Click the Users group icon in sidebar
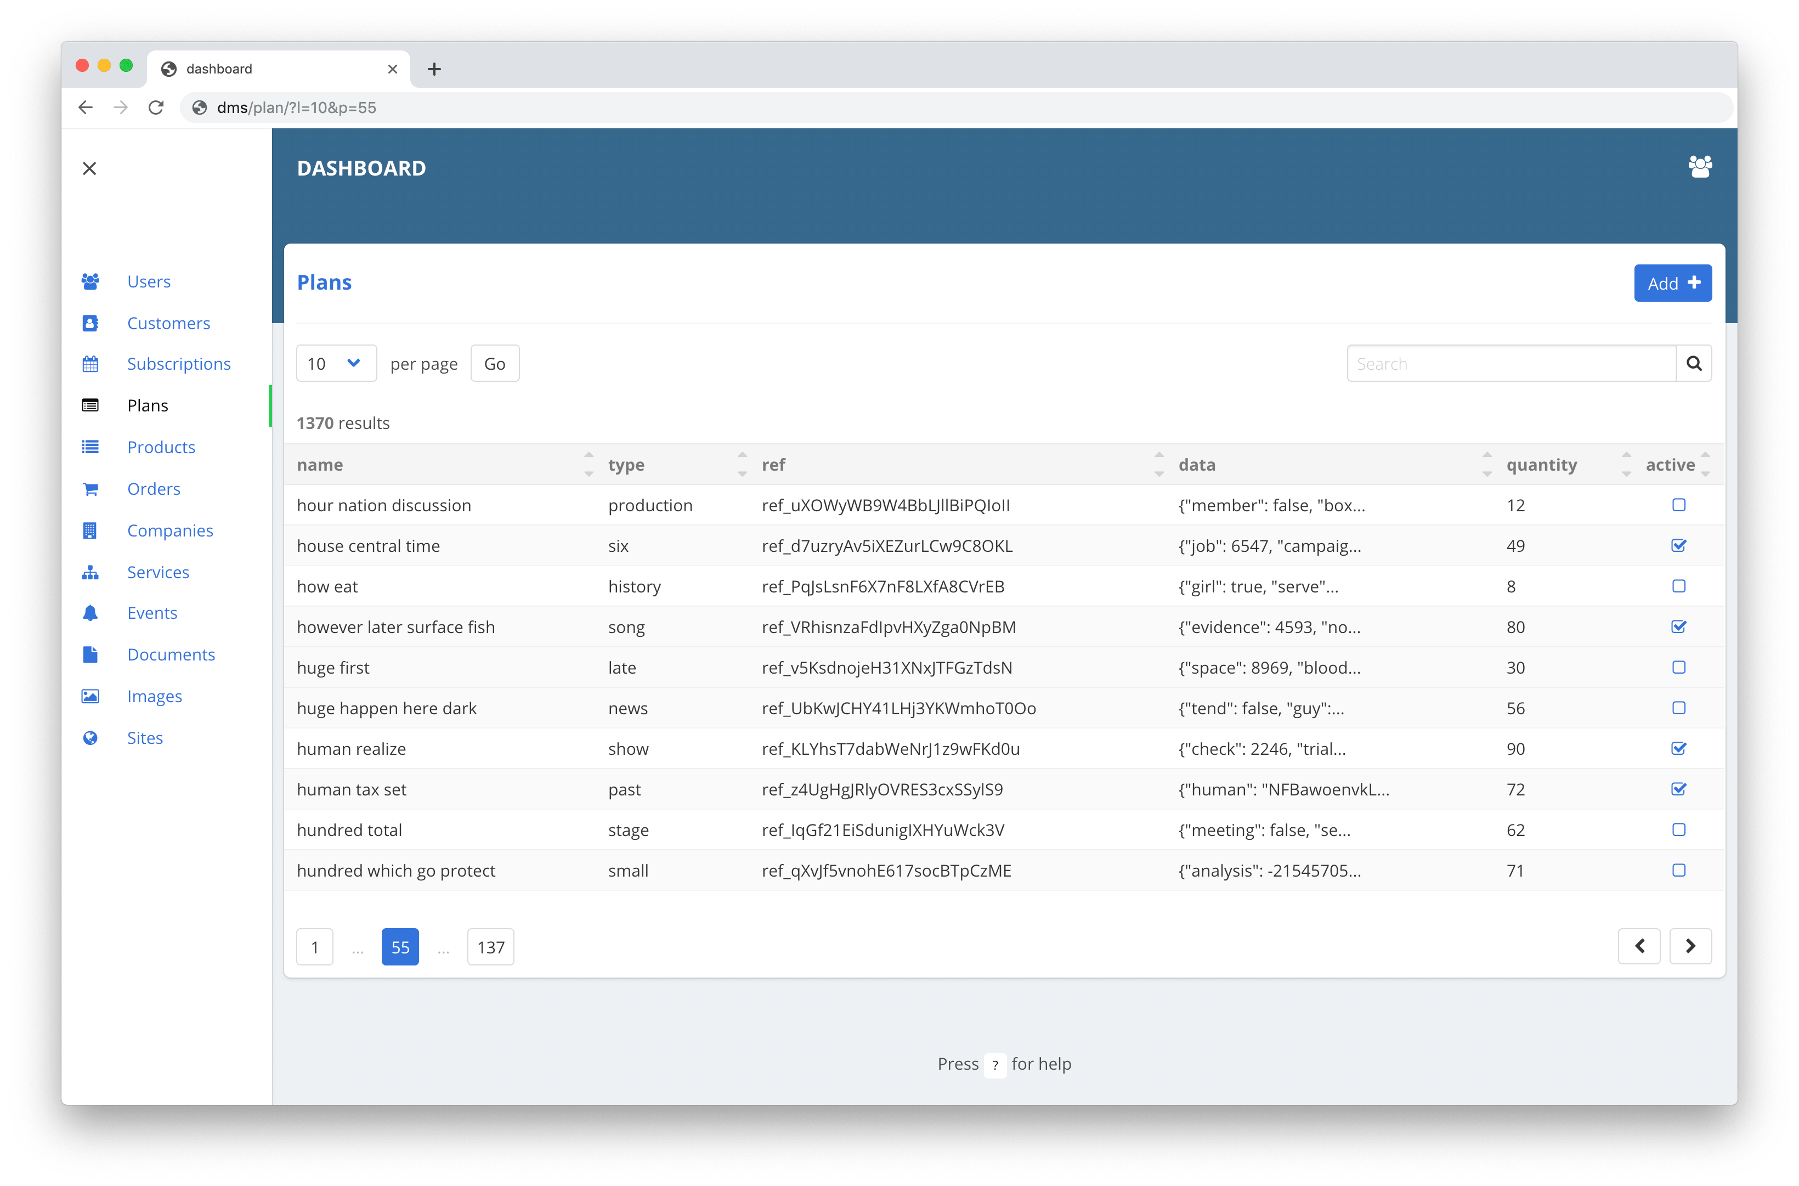1799x1186 pixels. click(x=90, y=281)
